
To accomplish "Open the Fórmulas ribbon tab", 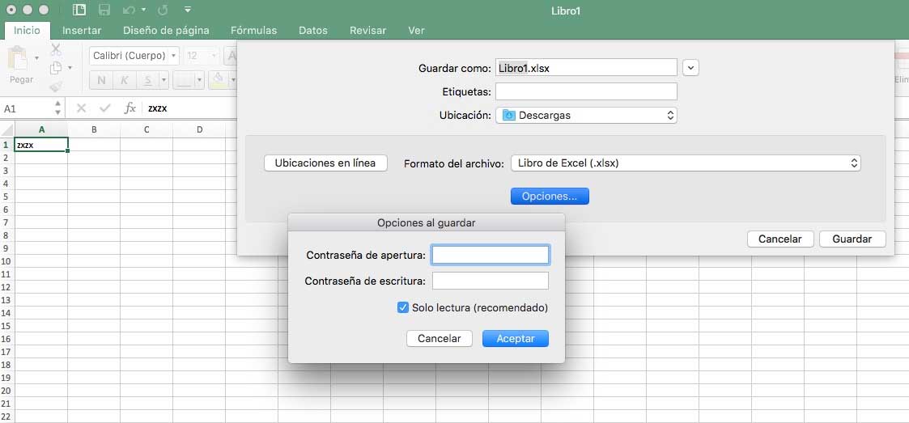I will click(253, 31).
